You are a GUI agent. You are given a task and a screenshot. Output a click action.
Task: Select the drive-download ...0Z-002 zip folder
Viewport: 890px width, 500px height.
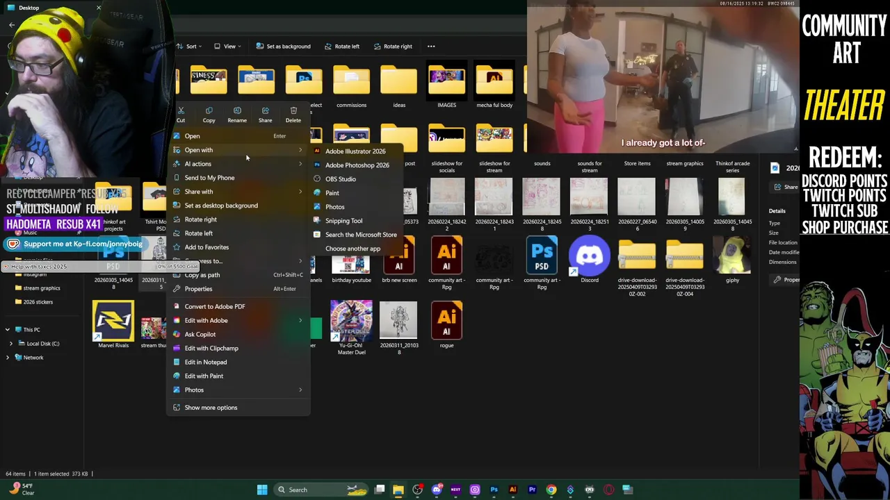tap(637, 267)
